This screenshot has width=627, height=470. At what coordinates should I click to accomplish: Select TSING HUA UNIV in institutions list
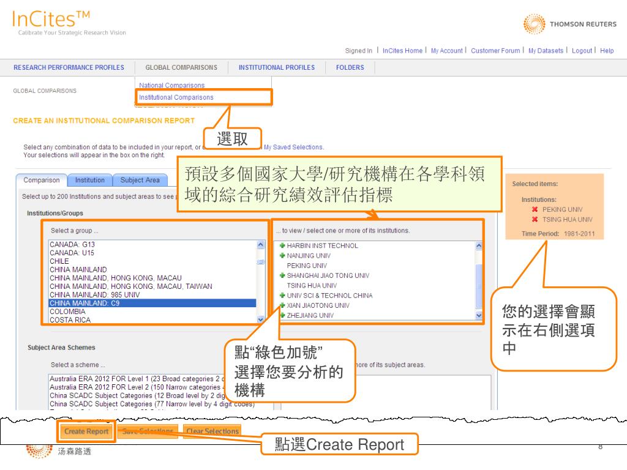pos(312,285)
